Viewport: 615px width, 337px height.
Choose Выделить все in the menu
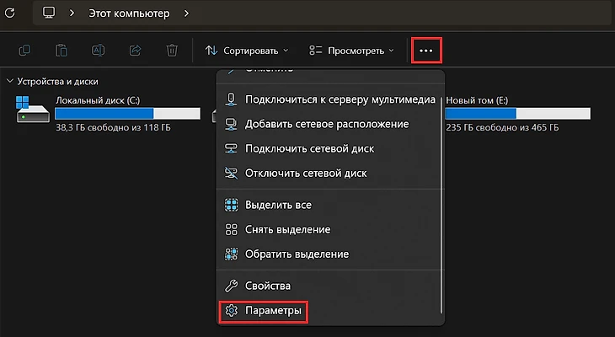click(x=329, y=205)
